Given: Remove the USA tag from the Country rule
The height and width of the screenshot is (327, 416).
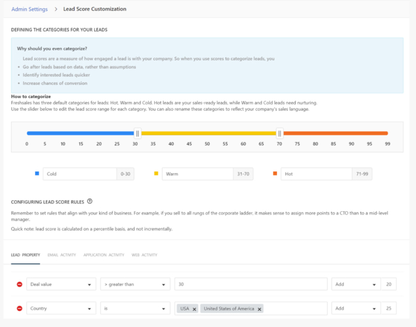Looking at the screenshot, I should coord(195,309).
